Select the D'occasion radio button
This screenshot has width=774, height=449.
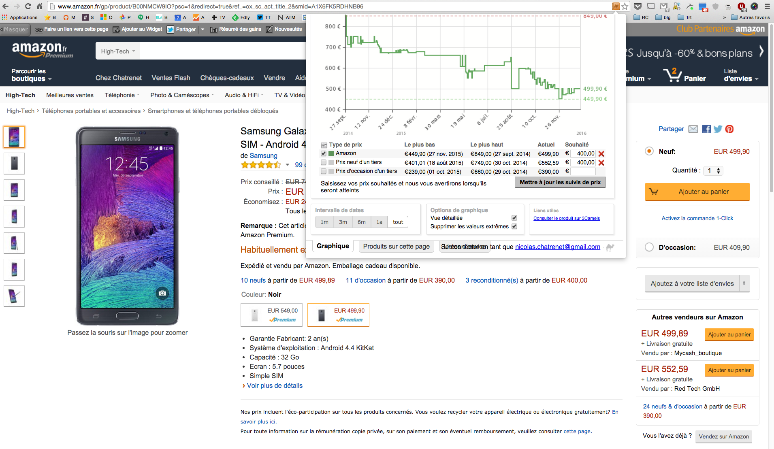point(649,247)
